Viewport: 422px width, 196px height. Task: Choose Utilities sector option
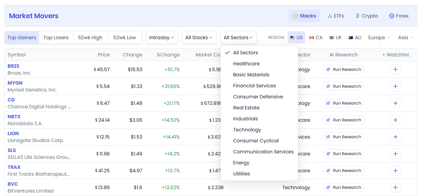(259, 174)
